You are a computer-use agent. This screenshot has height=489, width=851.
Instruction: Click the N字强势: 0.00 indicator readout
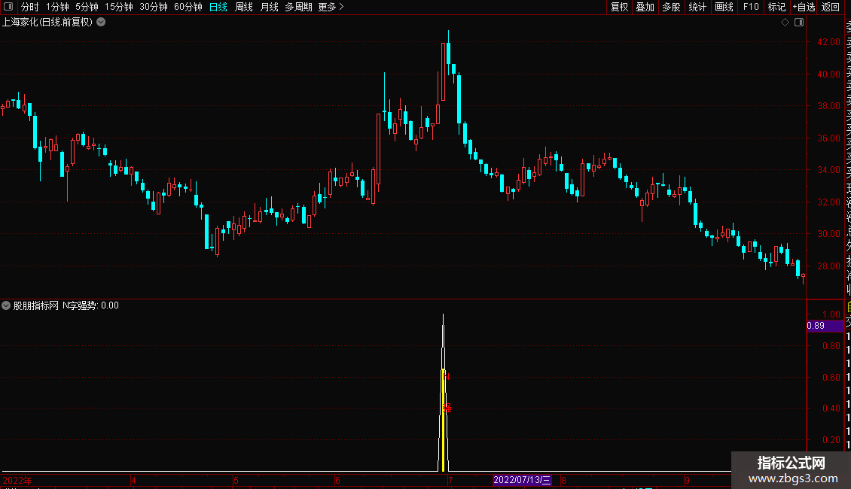[x=90, y=305]
